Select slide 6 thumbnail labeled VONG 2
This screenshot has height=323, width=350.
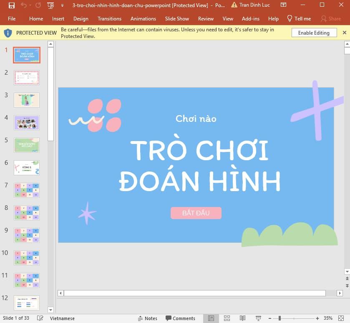[26, 167]
